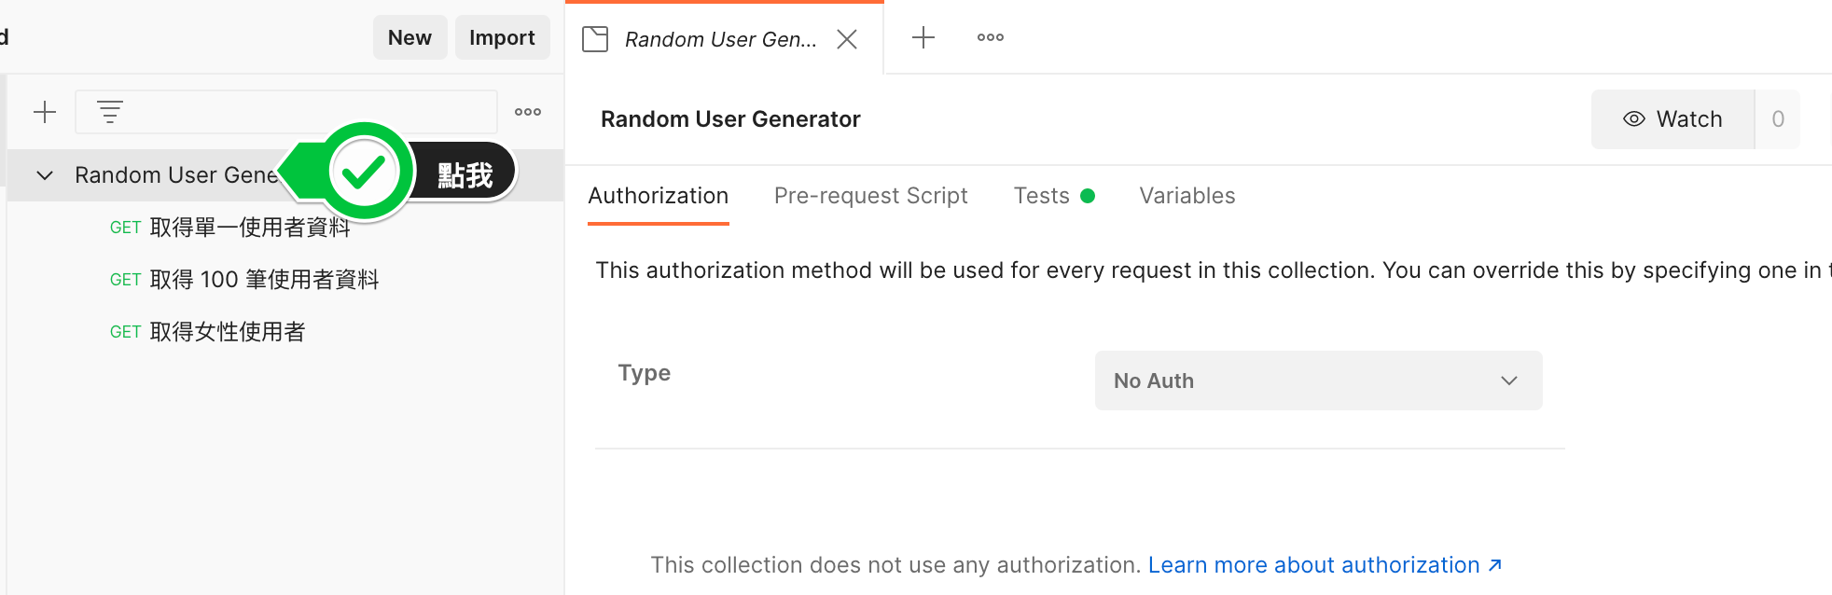Click the green checkmark badge
The width and height of the screenshot is (1832, 595).
coord(364,173)
